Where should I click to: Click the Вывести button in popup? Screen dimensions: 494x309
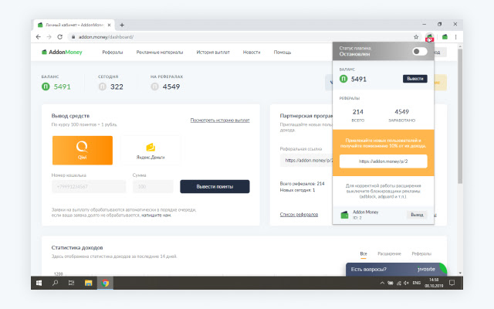click(x=414, y=79)
